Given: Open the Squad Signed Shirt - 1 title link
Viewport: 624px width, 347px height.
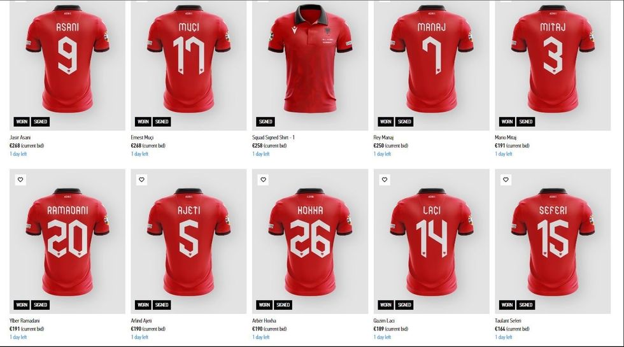Looking at the screenshot, I should 273,138.
